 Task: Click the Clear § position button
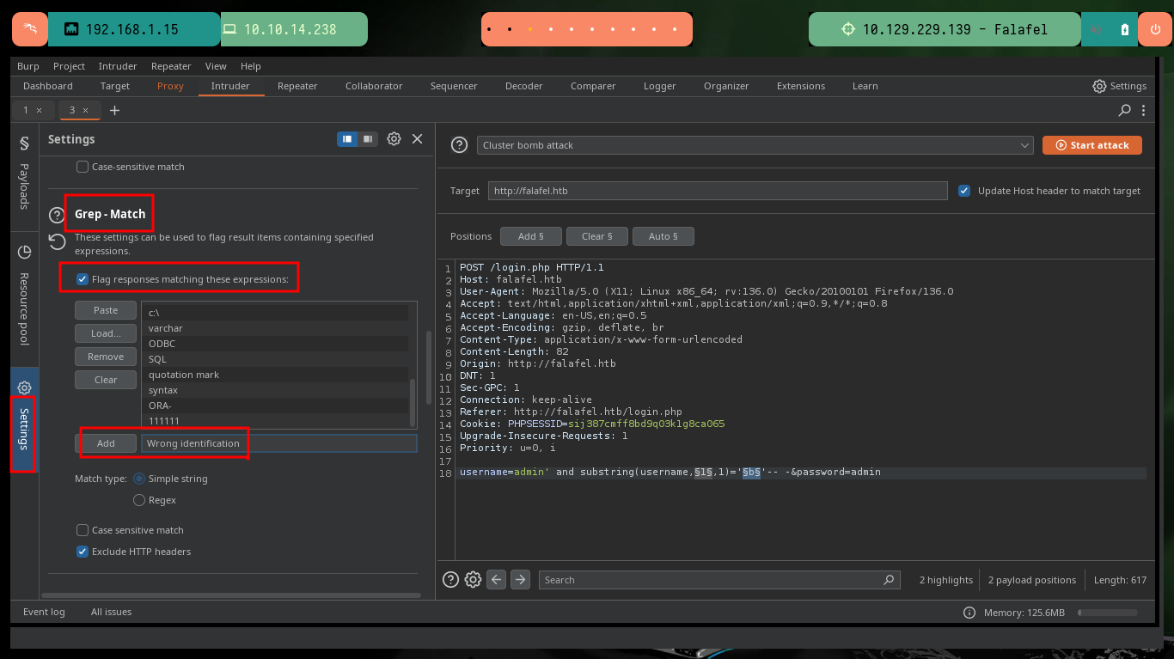coord(596,236)
